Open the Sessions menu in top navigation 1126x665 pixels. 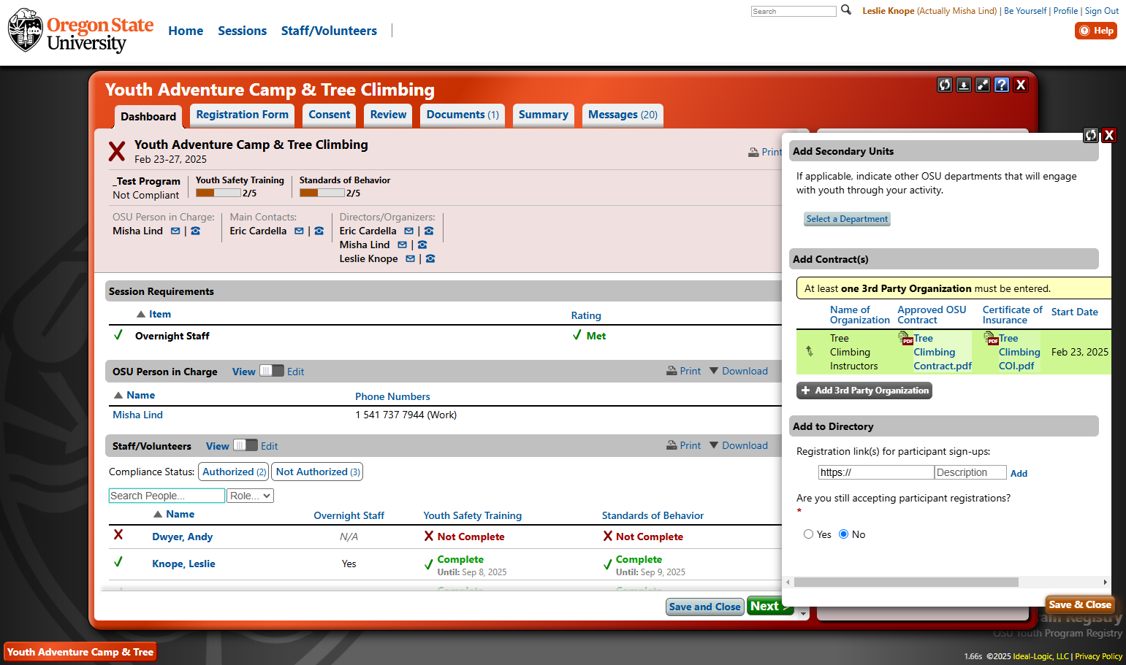(x=242, y=31)
